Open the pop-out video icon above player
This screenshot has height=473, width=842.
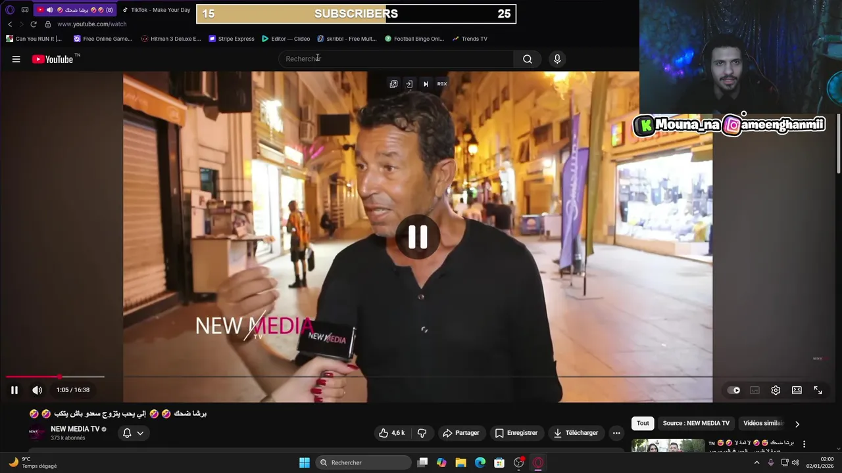[393, 84]
